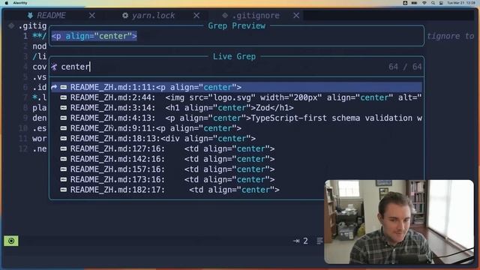Click the battery icon in the menu bar
Image resolution: width=480 pixels, height=270 pixels.
coord(414,3)
